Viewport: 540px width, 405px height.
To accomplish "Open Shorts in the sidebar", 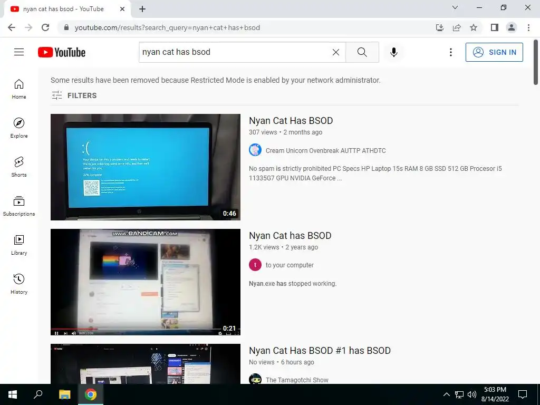I will click(x=19, y=167).
